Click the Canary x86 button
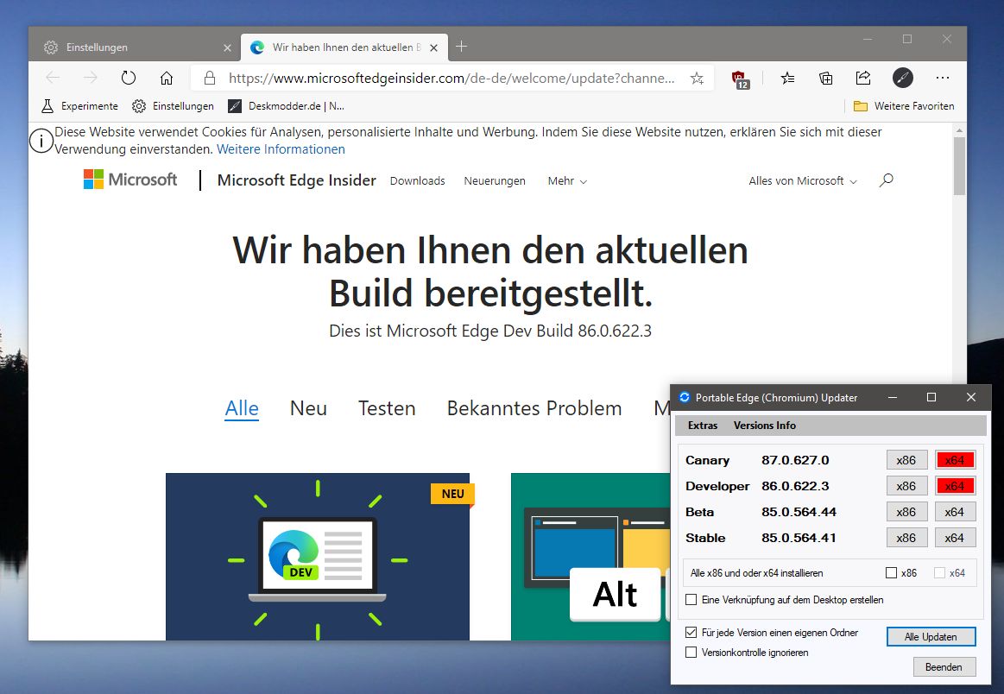 906,460
